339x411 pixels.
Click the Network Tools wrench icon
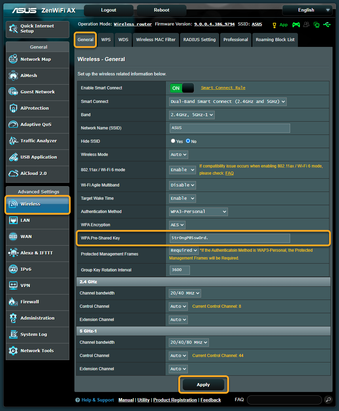[x=13, y=351]
